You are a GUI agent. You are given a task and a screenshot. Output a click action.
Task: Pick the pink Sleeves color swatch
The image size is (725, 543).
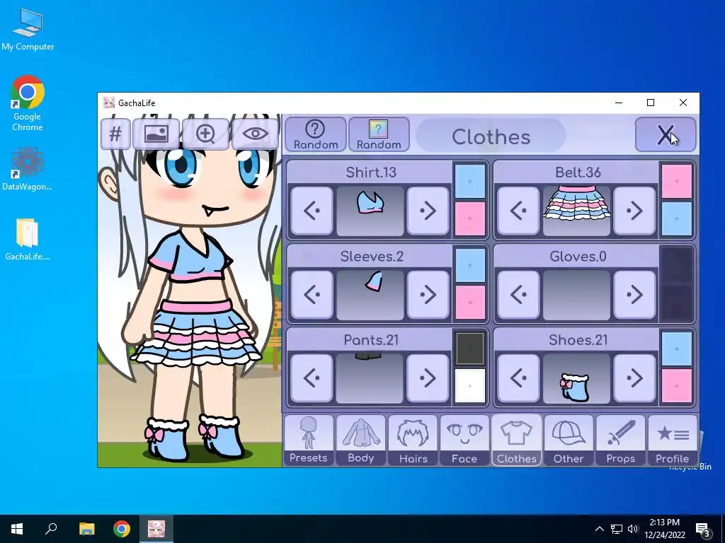(470, 303)
